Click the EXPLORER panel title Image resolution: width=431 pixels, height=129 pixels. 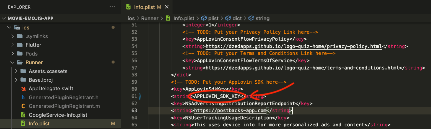point(19,7)
